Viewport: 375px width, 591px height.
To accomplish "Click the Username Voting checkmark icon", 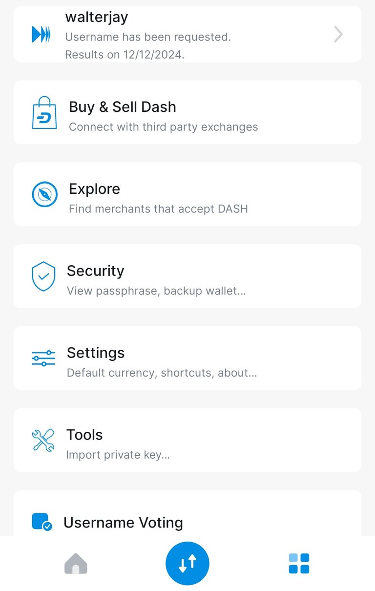I will [x=42, y=522].
